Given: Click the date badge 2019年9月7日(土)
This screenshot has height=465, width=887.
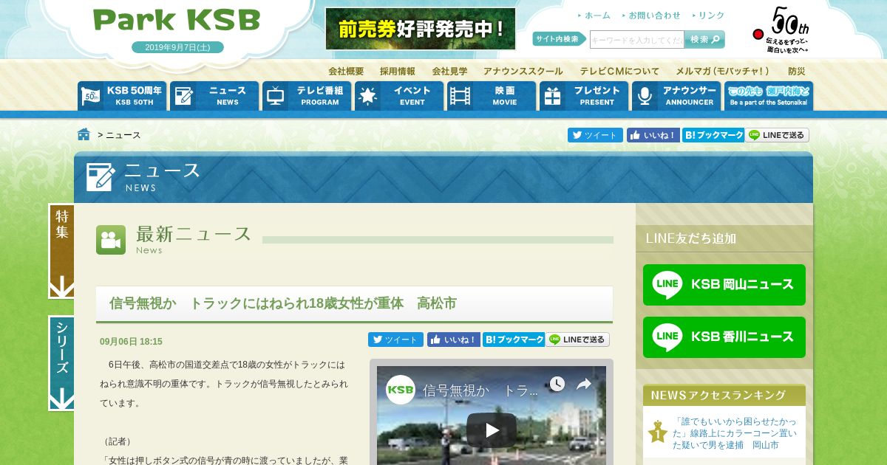Looking at the screenshot, I should click(177, 47).
